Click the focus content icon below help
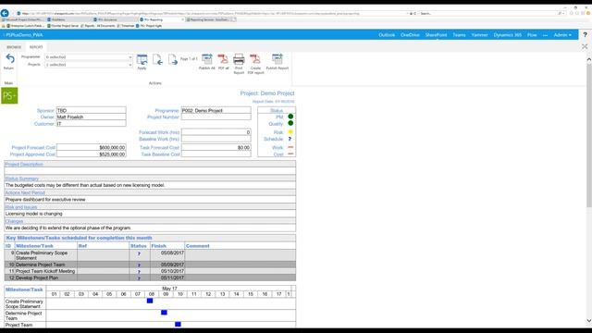The image size is (592, 333). 585,46
